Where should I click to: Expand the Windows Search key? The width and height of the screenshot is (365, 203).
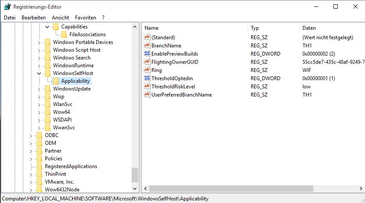pos(39,58)
